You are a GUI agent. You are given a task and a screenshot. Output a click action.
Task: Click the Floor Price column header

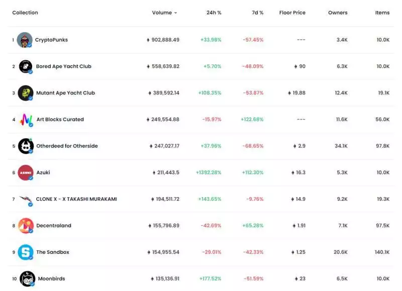click(292, 13)
